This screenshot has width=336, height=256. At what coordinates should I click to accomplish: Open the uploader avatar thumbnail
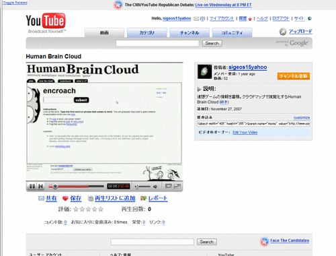204,71
